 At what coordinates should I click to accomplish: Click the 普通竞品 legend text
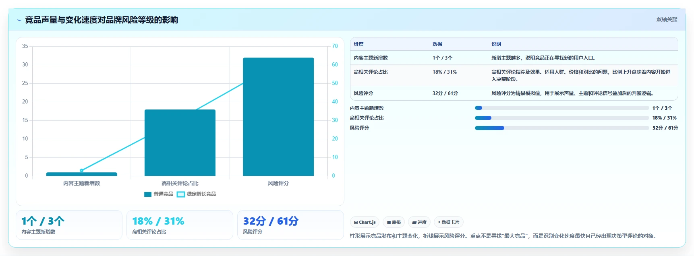(164, 194)
